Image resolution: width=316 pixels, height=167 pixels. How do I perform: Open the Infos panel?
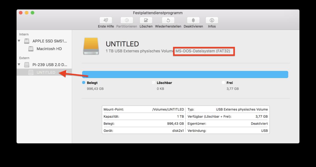(212, 20)
